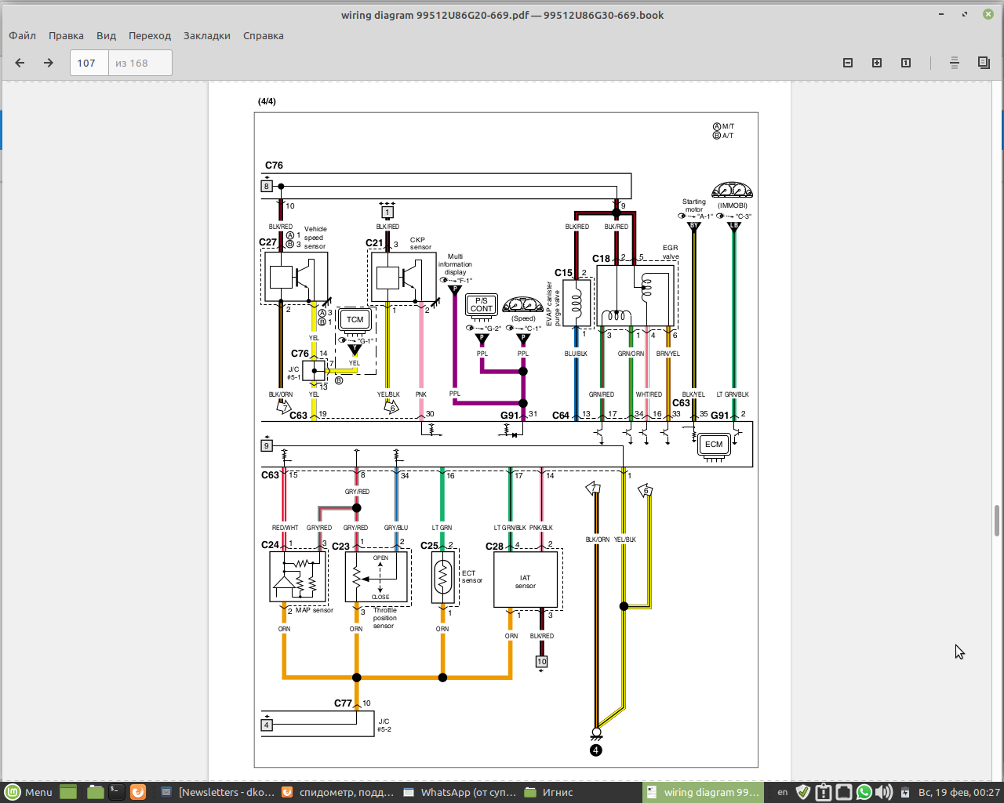Expand the Закладки menu
The height and width of the screenshot is (803, 1004).
(206, 35)
